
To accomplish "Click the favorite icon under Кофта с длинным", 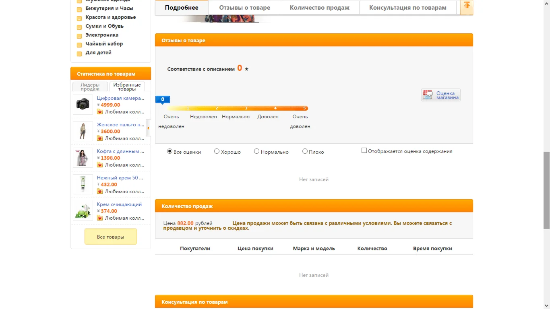I will click(x=100, y=165).
